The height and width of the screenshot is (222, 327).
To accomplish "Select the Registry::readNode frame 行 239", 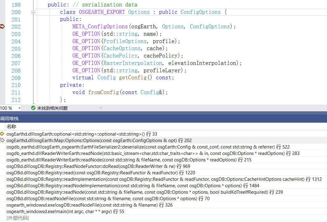I will pyautogui.click(x=145, y=192).
